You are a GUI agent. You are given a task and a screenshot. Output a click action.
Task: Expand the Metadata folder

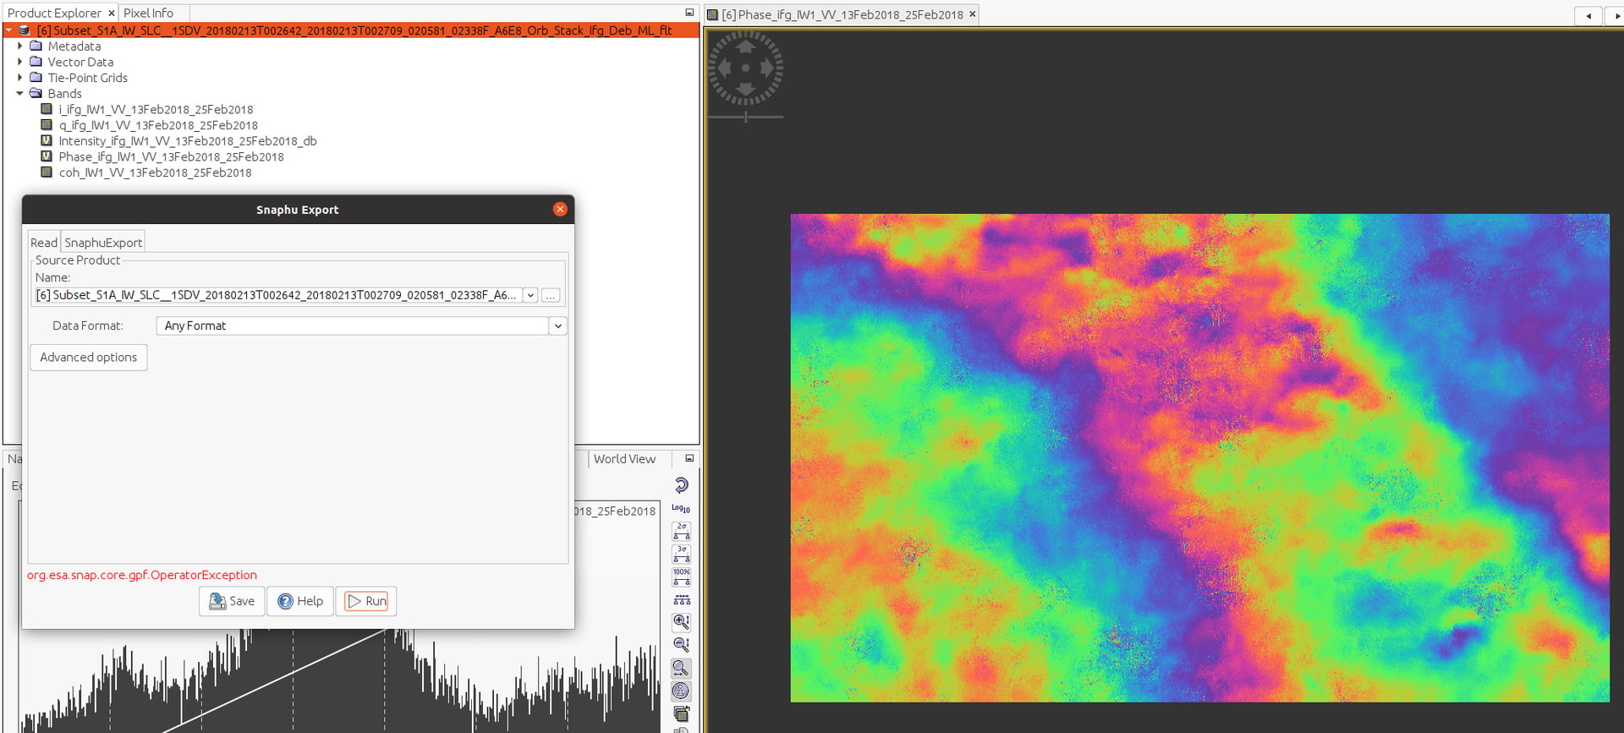pyautogui.click(x=20, y=46)
